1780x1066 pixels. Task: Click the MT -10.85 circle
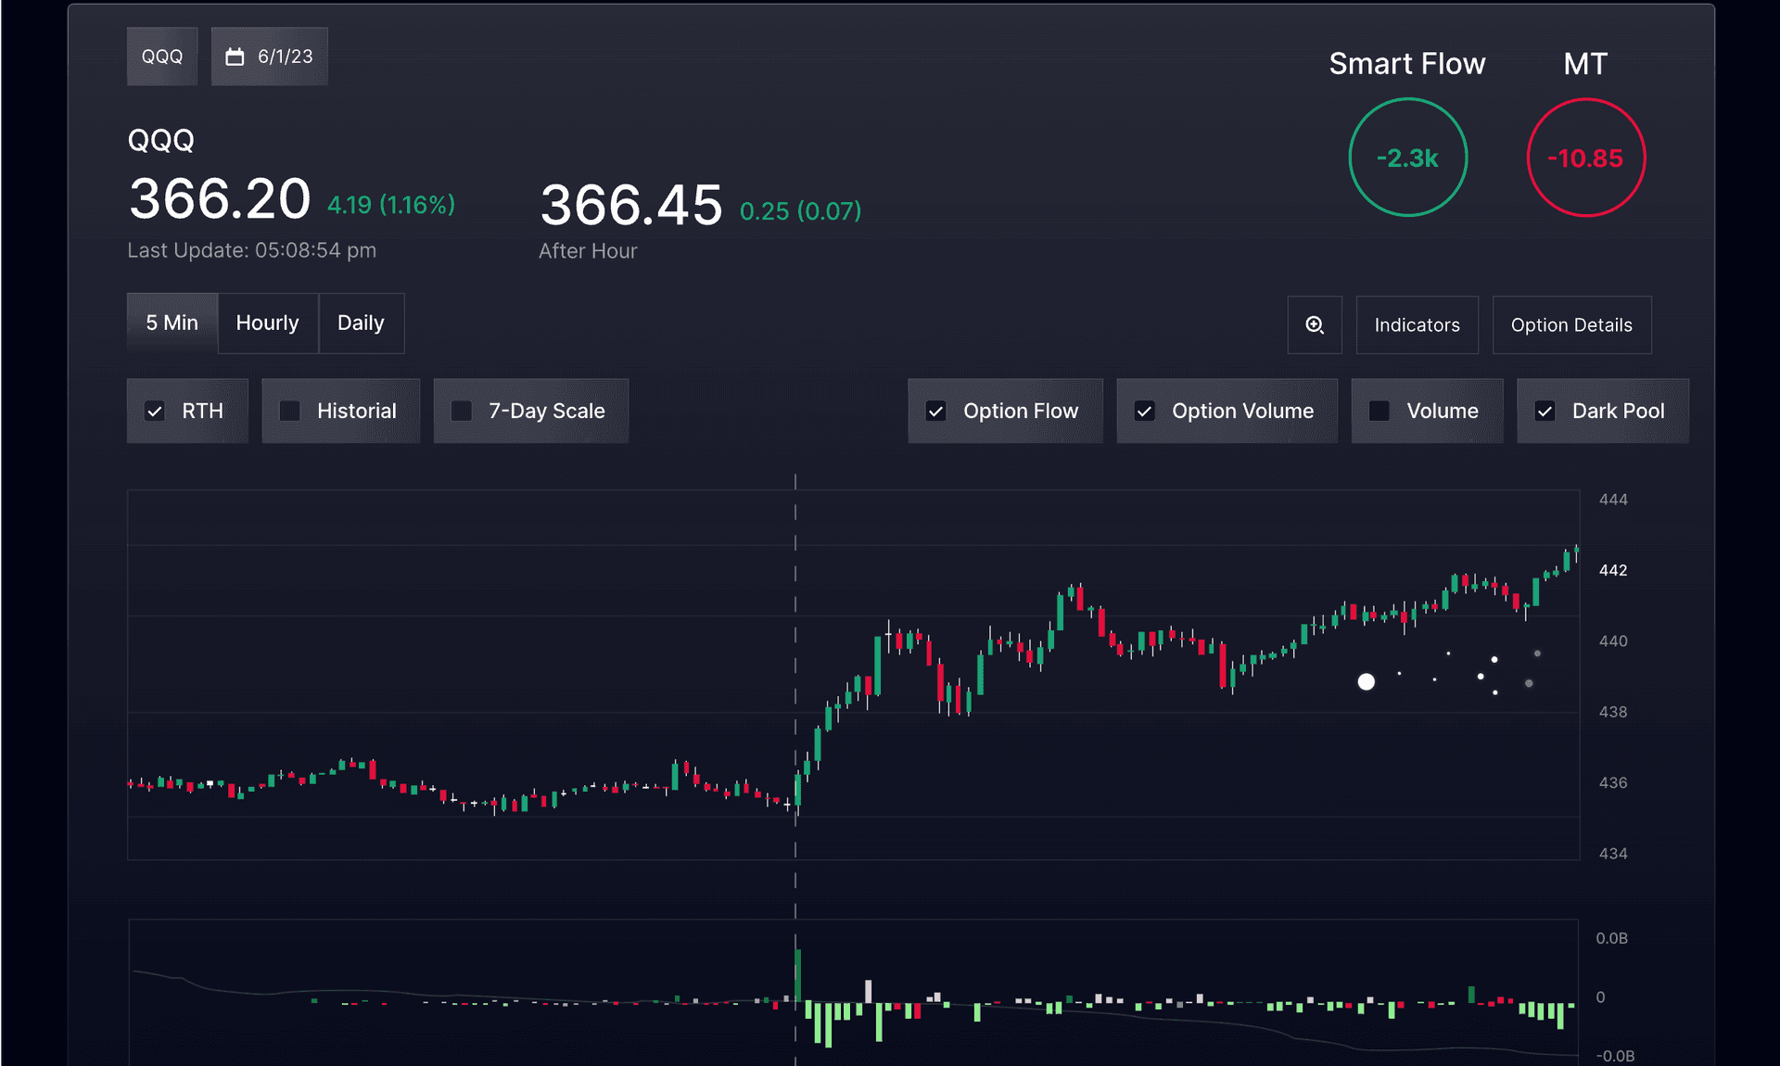[x=1586, y=158]
